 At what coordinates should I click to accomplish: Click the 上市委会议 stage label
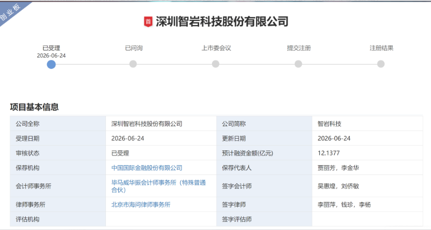[x=217, y=48]
